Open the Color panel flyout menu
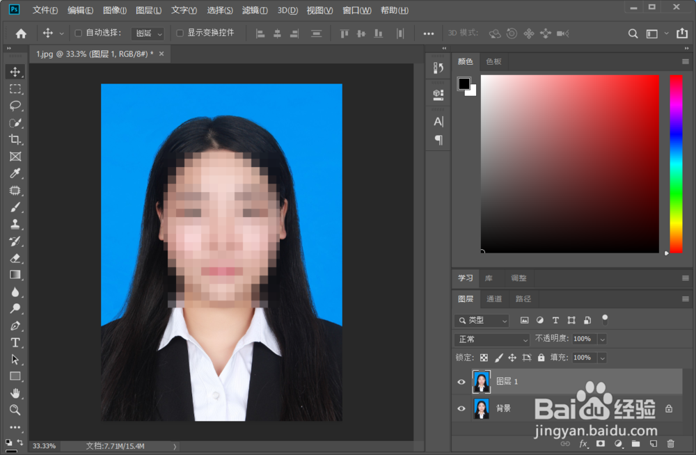The width and height of the screenshot is (696, 455). coord(686,62)
